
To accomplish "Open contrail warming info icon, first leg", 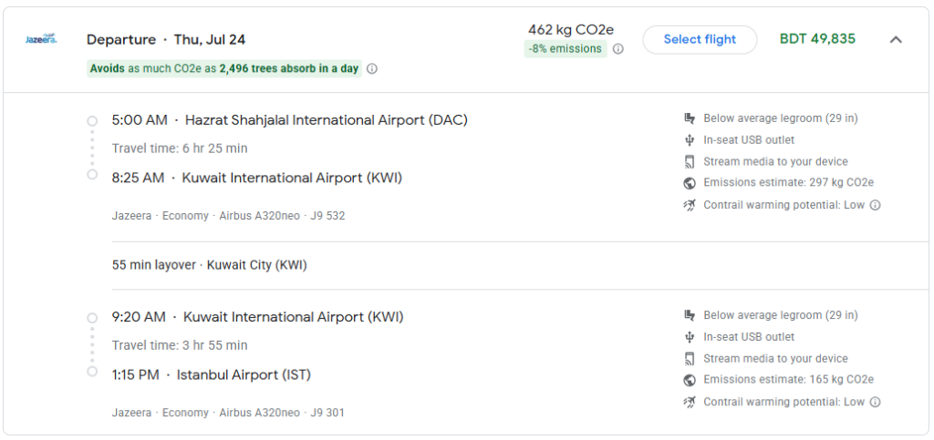I will click(875, 205).
